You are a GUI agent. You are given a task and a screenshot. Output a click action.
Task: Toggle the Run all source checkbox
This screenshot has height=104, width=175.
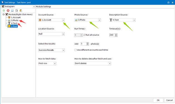pyautogui.click(x=84, y=35)
